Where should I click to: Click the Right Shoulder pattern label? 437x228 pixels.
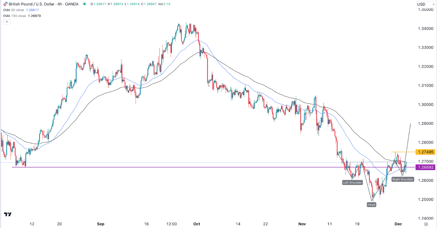click(402, 179)
